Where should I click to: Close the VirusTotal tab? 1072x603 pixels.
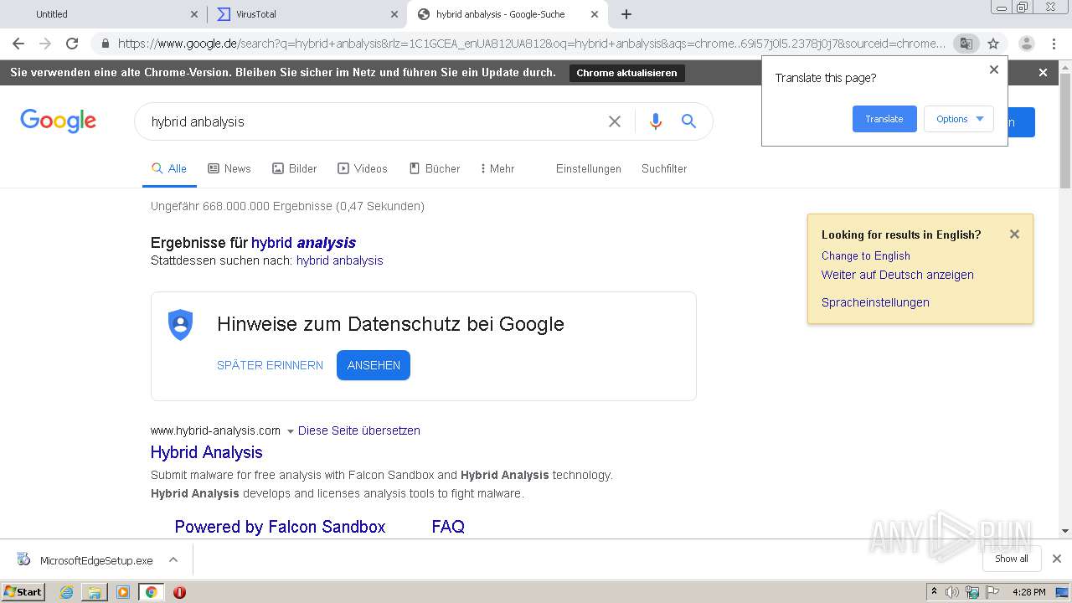394,14
